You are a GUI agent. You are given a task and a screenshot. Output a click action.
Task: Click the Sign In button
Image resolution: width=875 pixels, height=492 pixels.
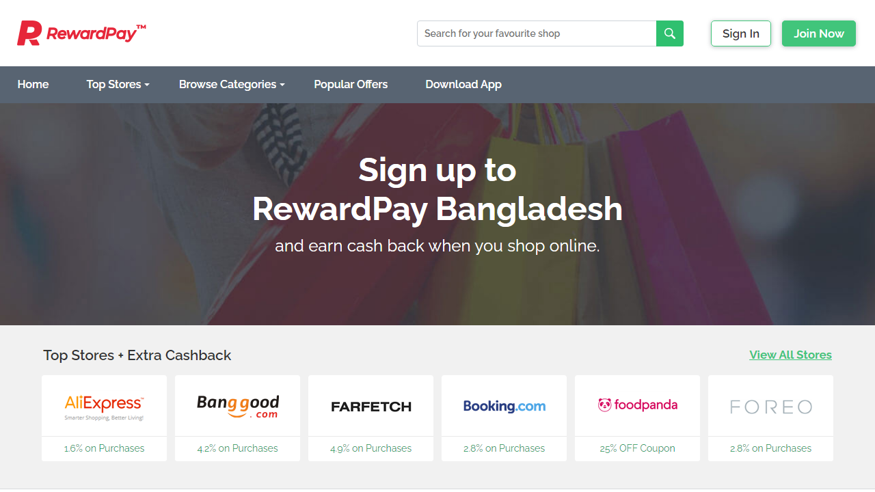[x=740, y=33]
